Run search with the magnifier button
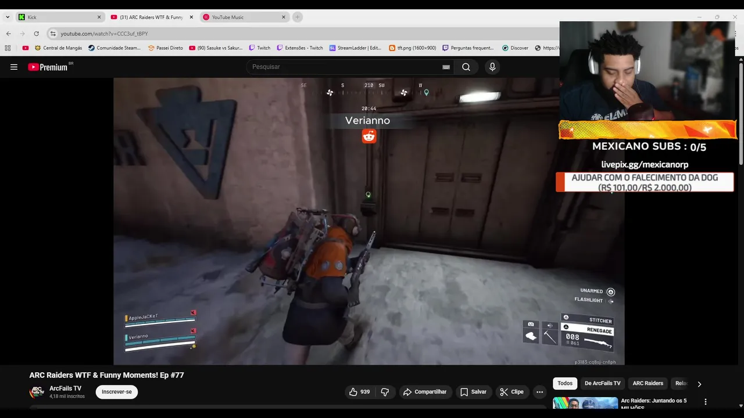Viewport: 744px width, 418px height. click(x=466, y=67)
